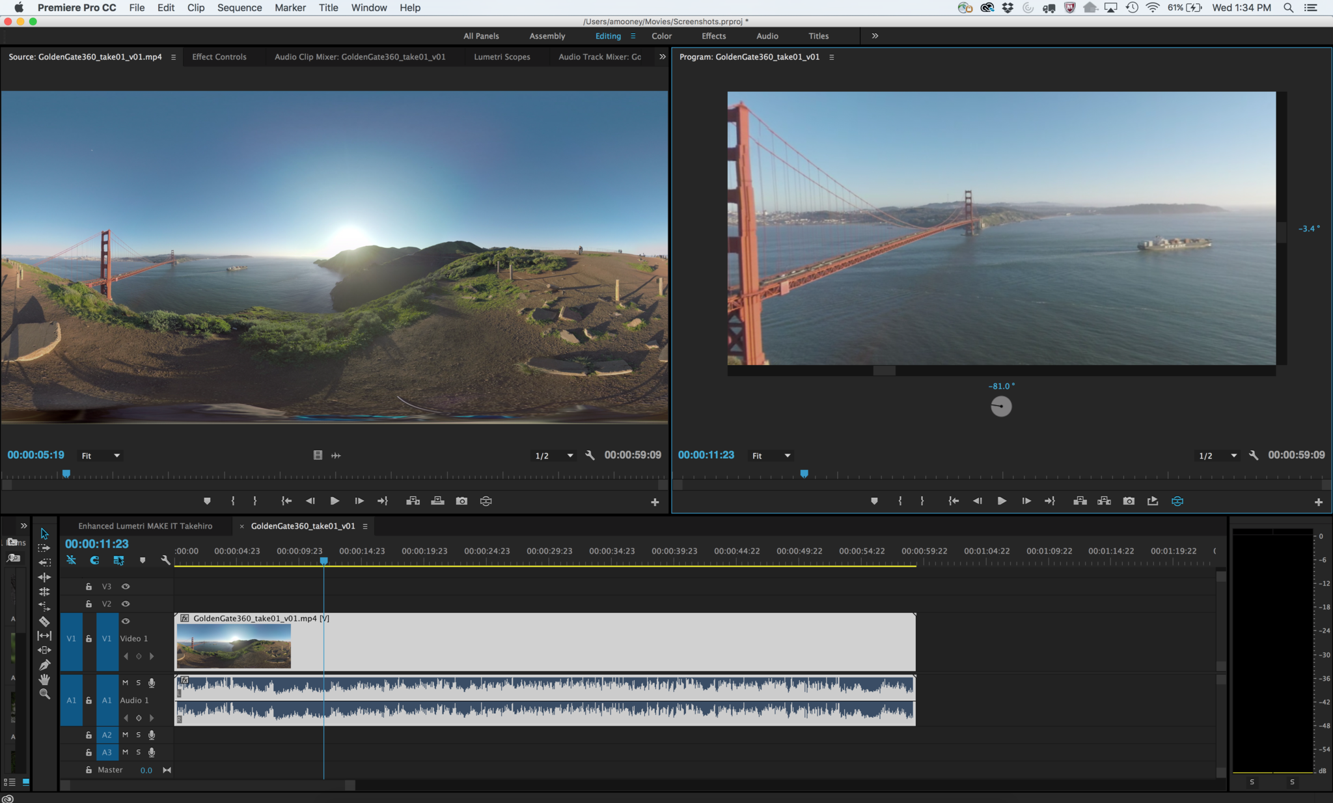This screenshot has height=803, width=1333.
Task: Activate the Hand tool for timeline scrolling
Action: click(44, 679)
